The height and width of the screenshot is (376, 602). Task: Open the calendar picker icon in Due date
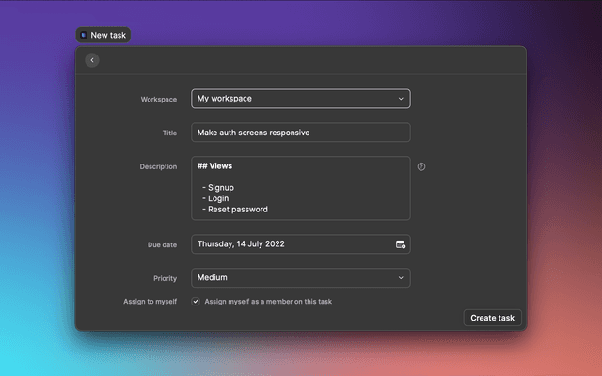401,244
